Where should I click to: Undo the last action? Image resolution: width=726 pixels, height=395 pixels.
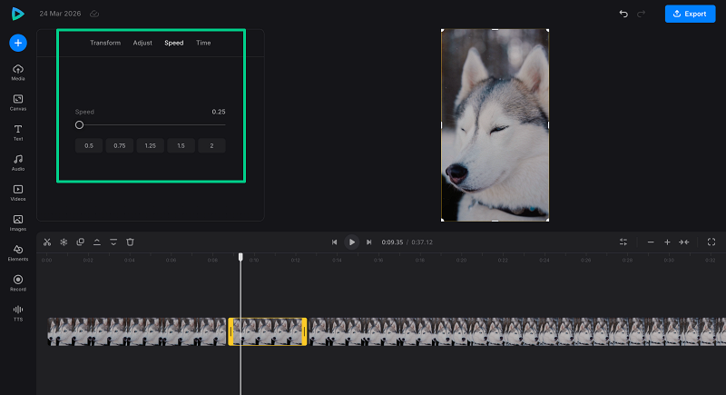[623, 14]
